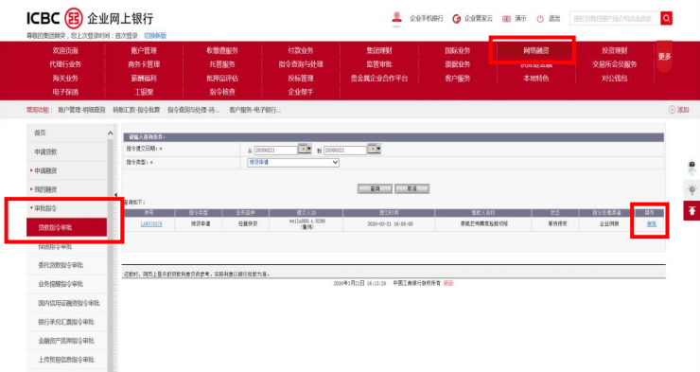Select 贷款指令审批 in the sidebar

pyautogui.click(x=66, y=227)
